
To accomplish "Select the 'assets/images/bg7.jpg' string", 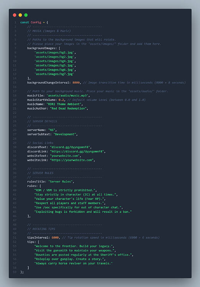I will [54, 74].
